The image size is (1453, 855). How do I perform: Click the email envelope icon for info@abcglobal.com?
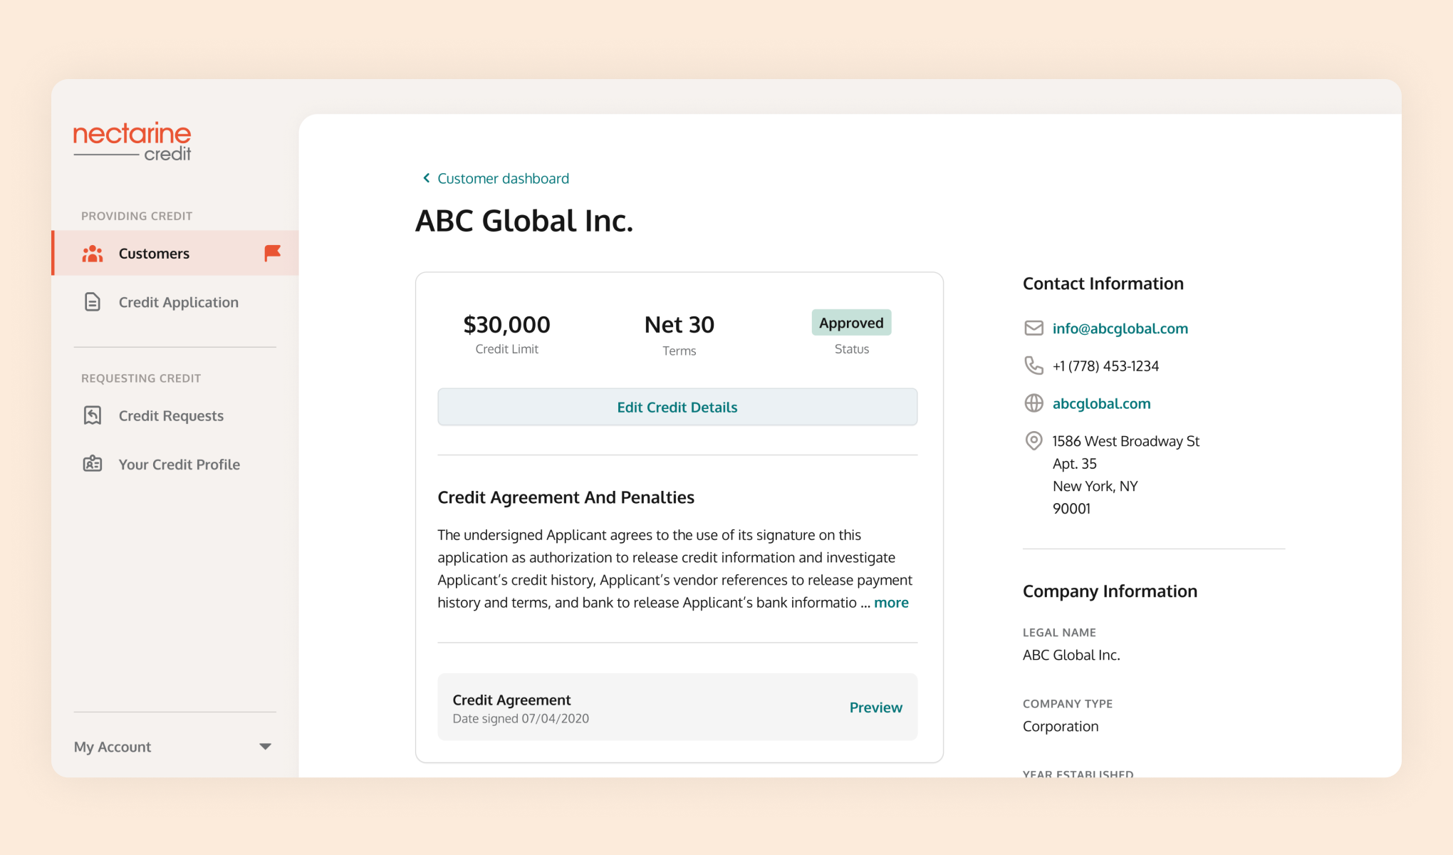1033,328
